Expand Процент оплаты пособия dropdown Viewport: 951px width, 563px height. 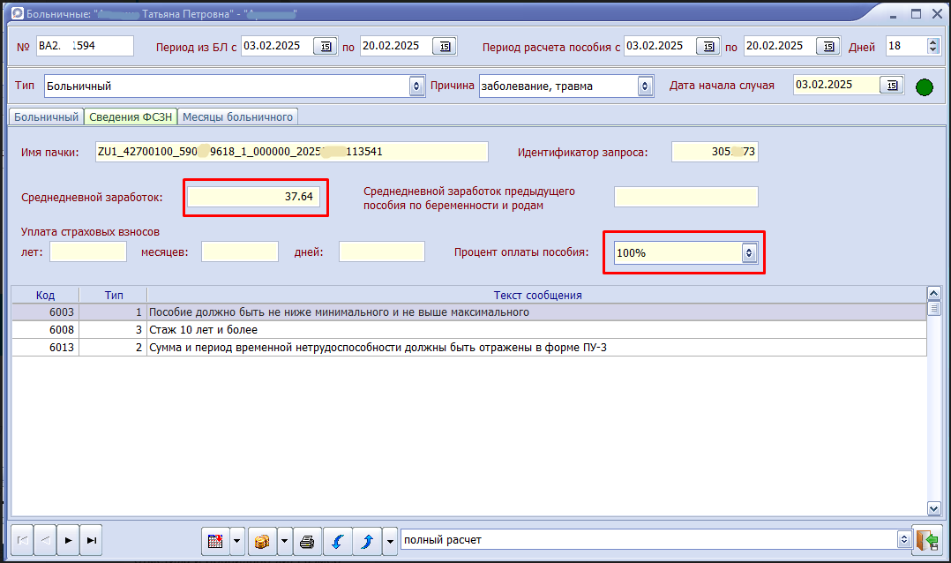749,252
